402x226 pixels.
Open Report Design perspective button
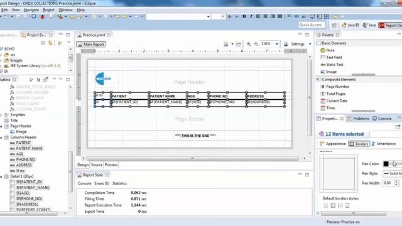[391, 25]
